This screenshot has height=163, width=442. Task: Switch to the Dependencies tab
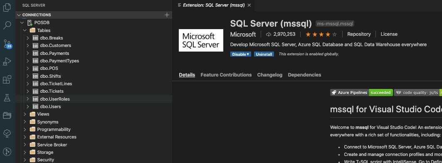[304, 75]
